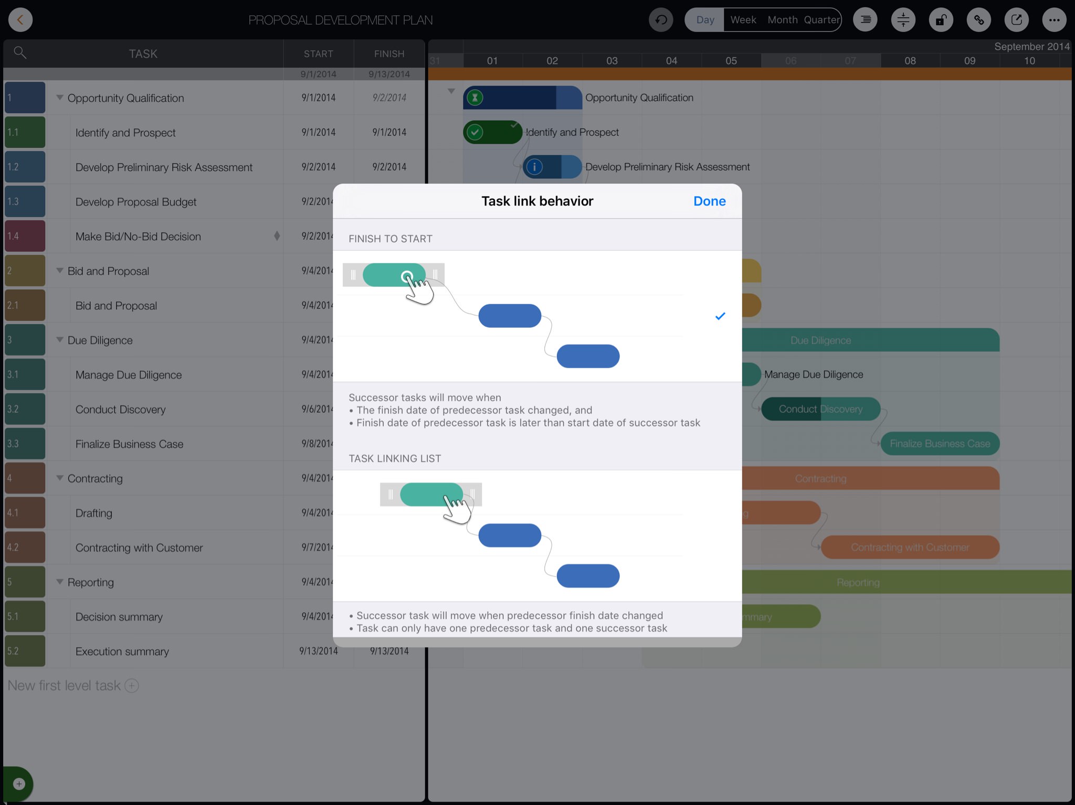
Task: Open the three-dots more menu
Action: [x=1054, y=20]
